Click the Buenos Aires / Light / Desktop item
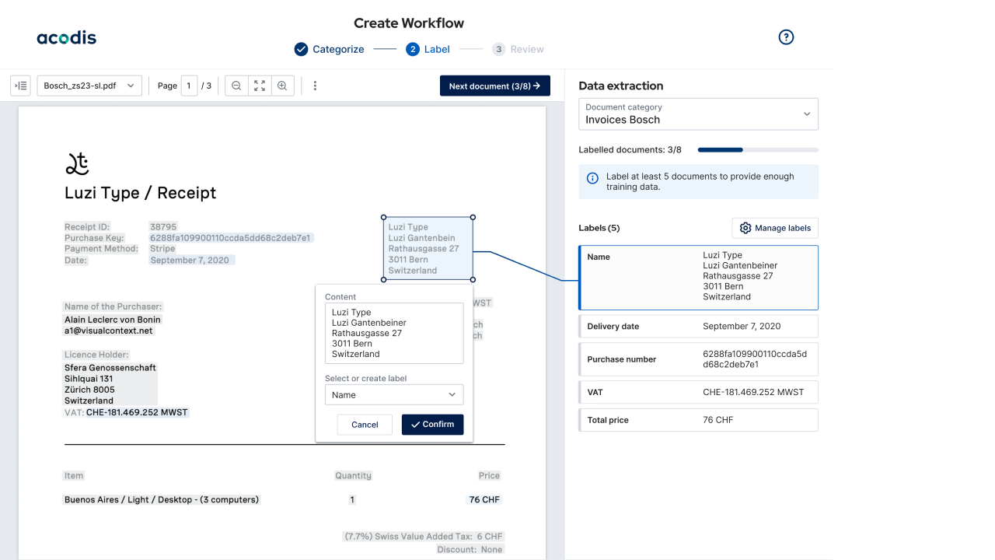 tap(162, 499)
